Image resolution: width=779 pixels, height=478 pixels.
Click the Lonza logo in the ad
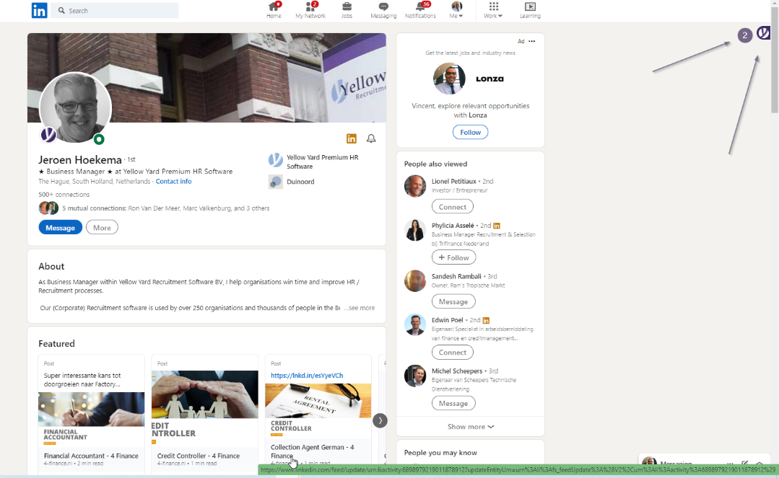(490, 79)
